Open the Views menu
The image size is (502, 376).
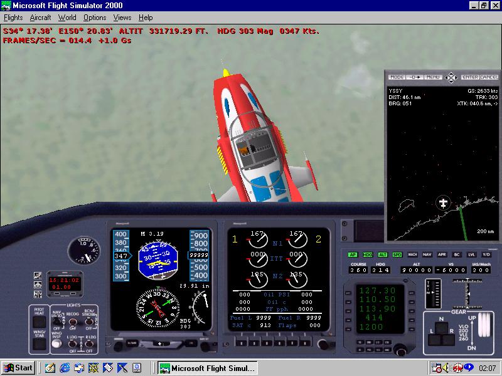coord(122,18)
